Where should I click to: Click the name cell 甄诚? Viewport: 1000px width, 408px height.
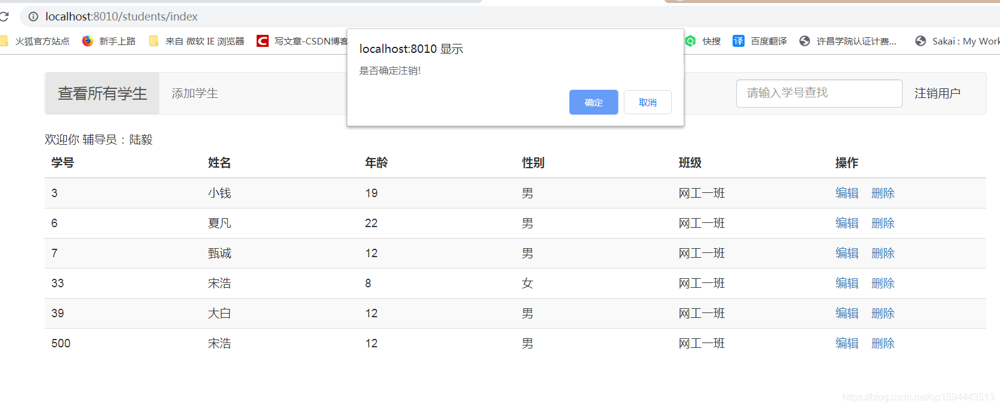pyautogui.click(x=219, y=253)
